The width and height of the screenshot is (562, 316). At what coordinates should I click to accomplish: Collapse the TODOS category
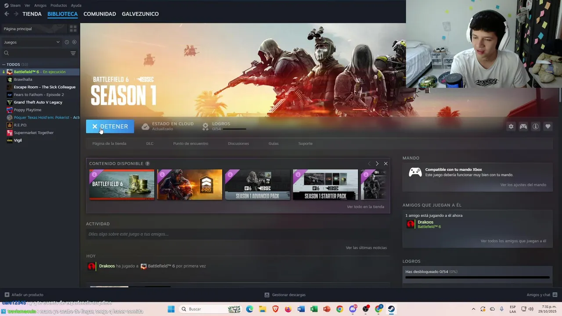click(x=4, y=65)
